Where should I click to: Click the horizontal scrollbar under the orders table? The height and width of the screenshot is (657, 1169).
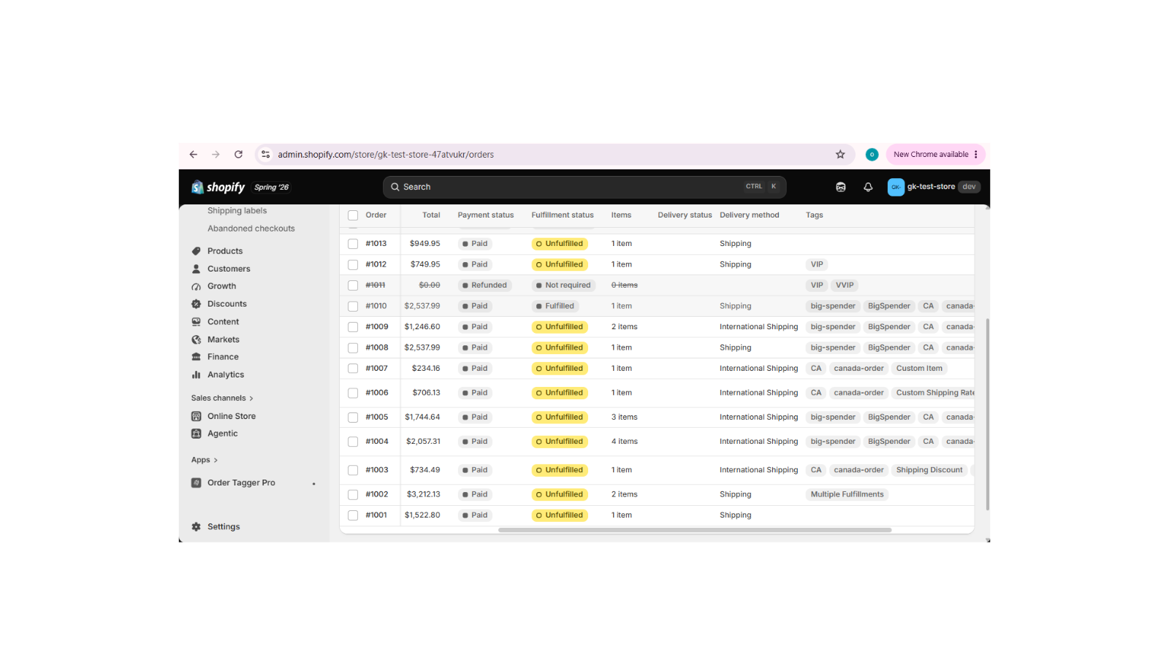coord(695,530)
